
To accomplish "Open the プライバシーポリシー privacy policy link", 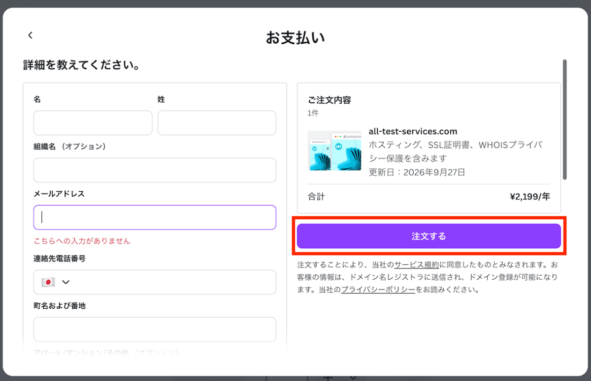I will (378, 290).
